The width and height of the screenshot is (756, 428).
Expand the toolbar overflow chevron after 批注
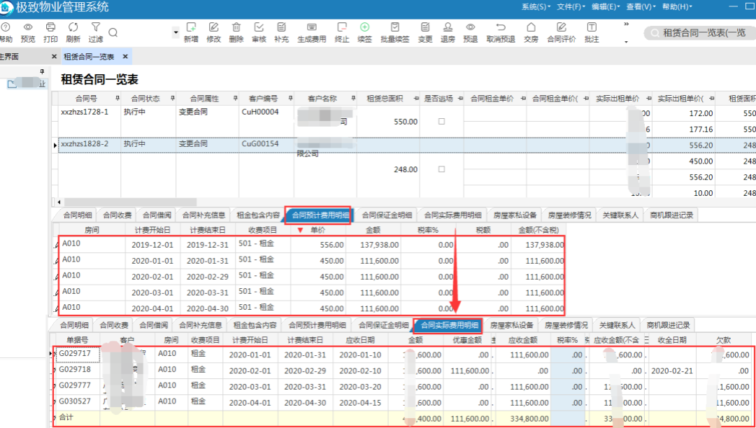627,24
